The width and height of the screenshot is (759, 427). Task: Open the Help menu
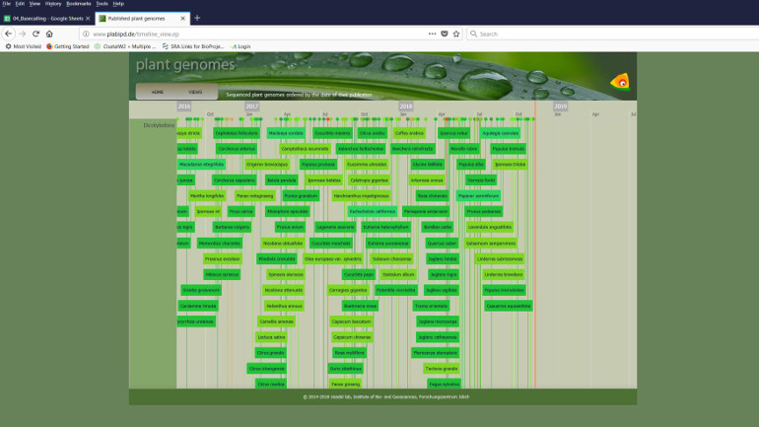tap(118, 4)
